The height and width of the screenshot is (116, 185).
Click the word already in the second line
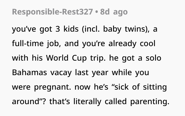pyautogui.click(x=122, y=43)
